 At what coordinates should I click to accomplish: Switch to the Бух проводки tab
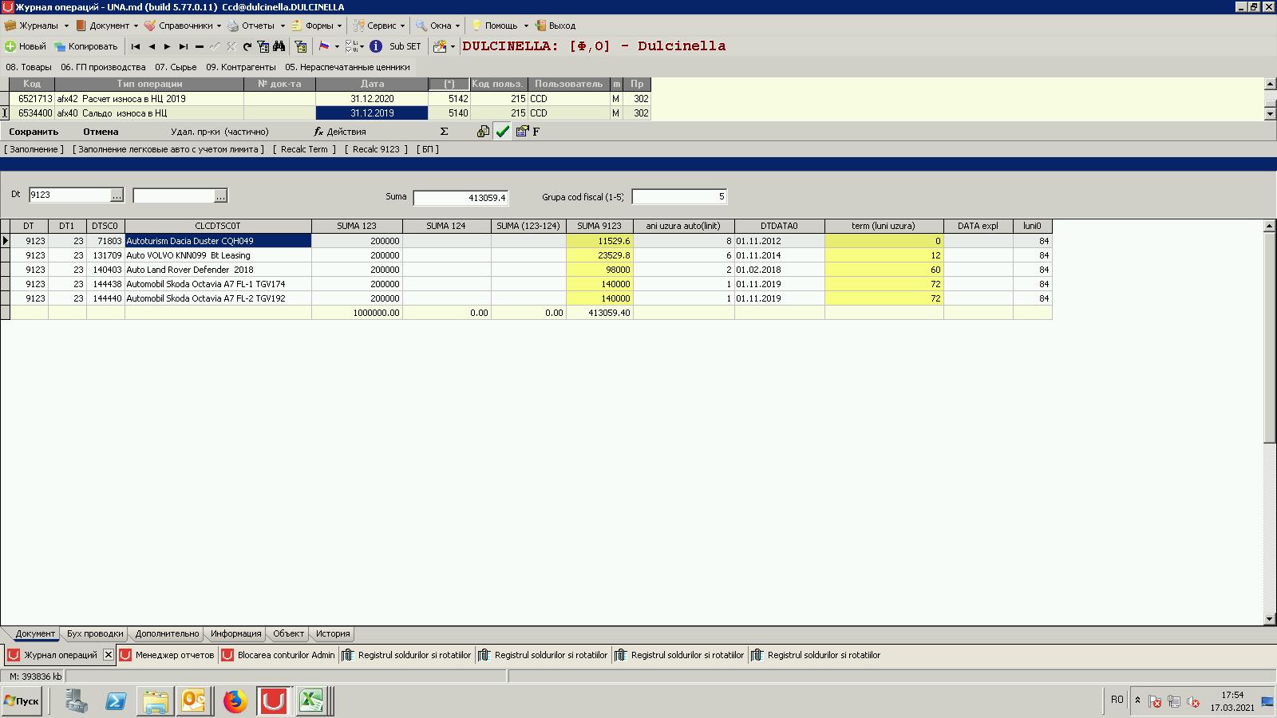[x=95, y=633]
